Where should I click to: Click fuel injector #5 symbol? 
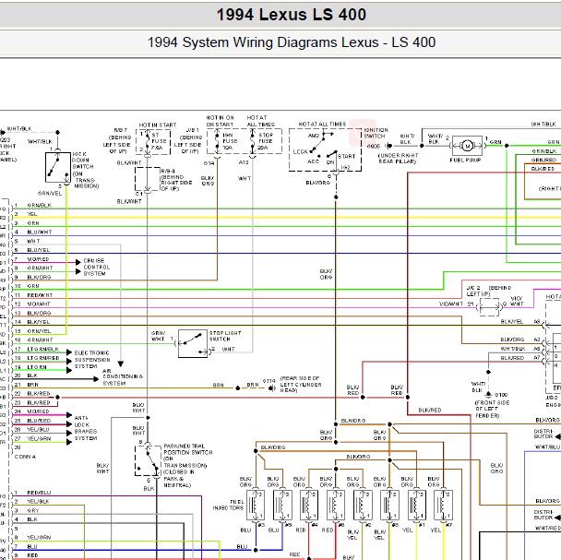click(x=282, y=506)
